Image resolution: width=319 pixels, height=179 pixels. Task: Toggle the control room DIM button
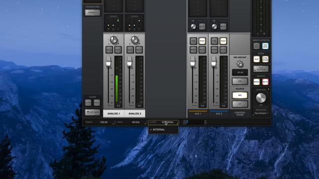click(x=240, y=81)
